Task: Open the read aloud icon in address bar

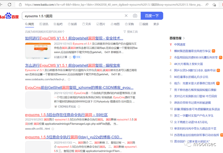Action: (207, 5)
